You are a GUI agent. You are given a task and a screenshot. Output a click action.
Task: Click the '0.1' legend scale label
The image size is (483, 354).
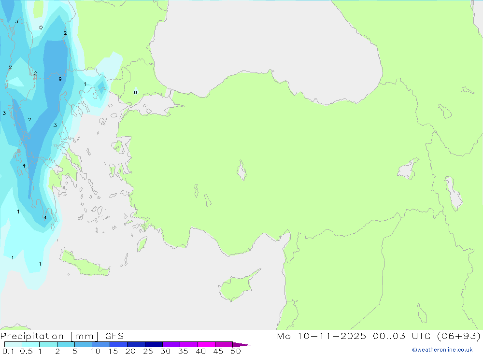(8, 351)
